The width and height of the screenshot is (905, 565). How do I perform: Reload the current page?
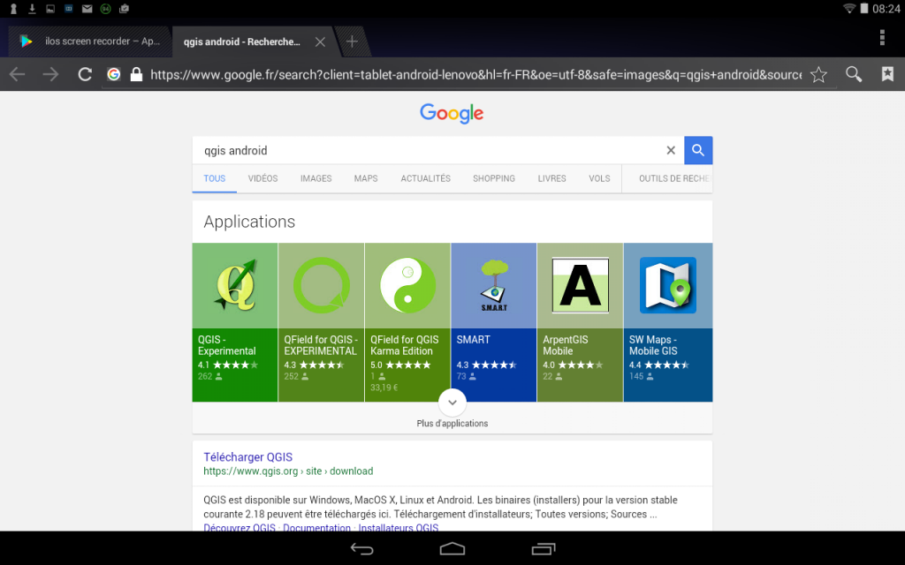(x=85, y=74)
